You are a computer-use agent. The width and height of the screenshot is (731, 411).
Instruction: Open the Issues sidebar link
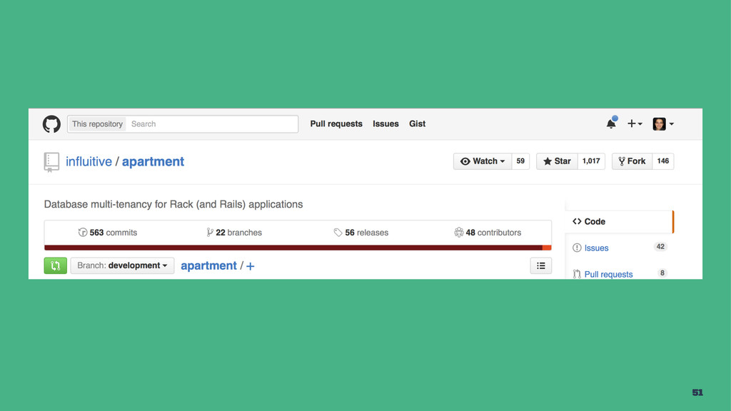[596, 248]
